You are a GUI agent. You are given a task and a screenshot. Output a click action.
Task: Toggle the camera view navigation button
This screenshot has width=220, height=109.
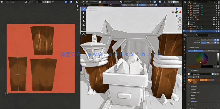pyautogui.click(x=180, y=26)
